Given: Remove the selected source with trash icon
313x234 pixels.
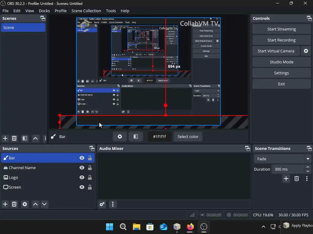Looking at the screenshot, I should tap(14, 204).
